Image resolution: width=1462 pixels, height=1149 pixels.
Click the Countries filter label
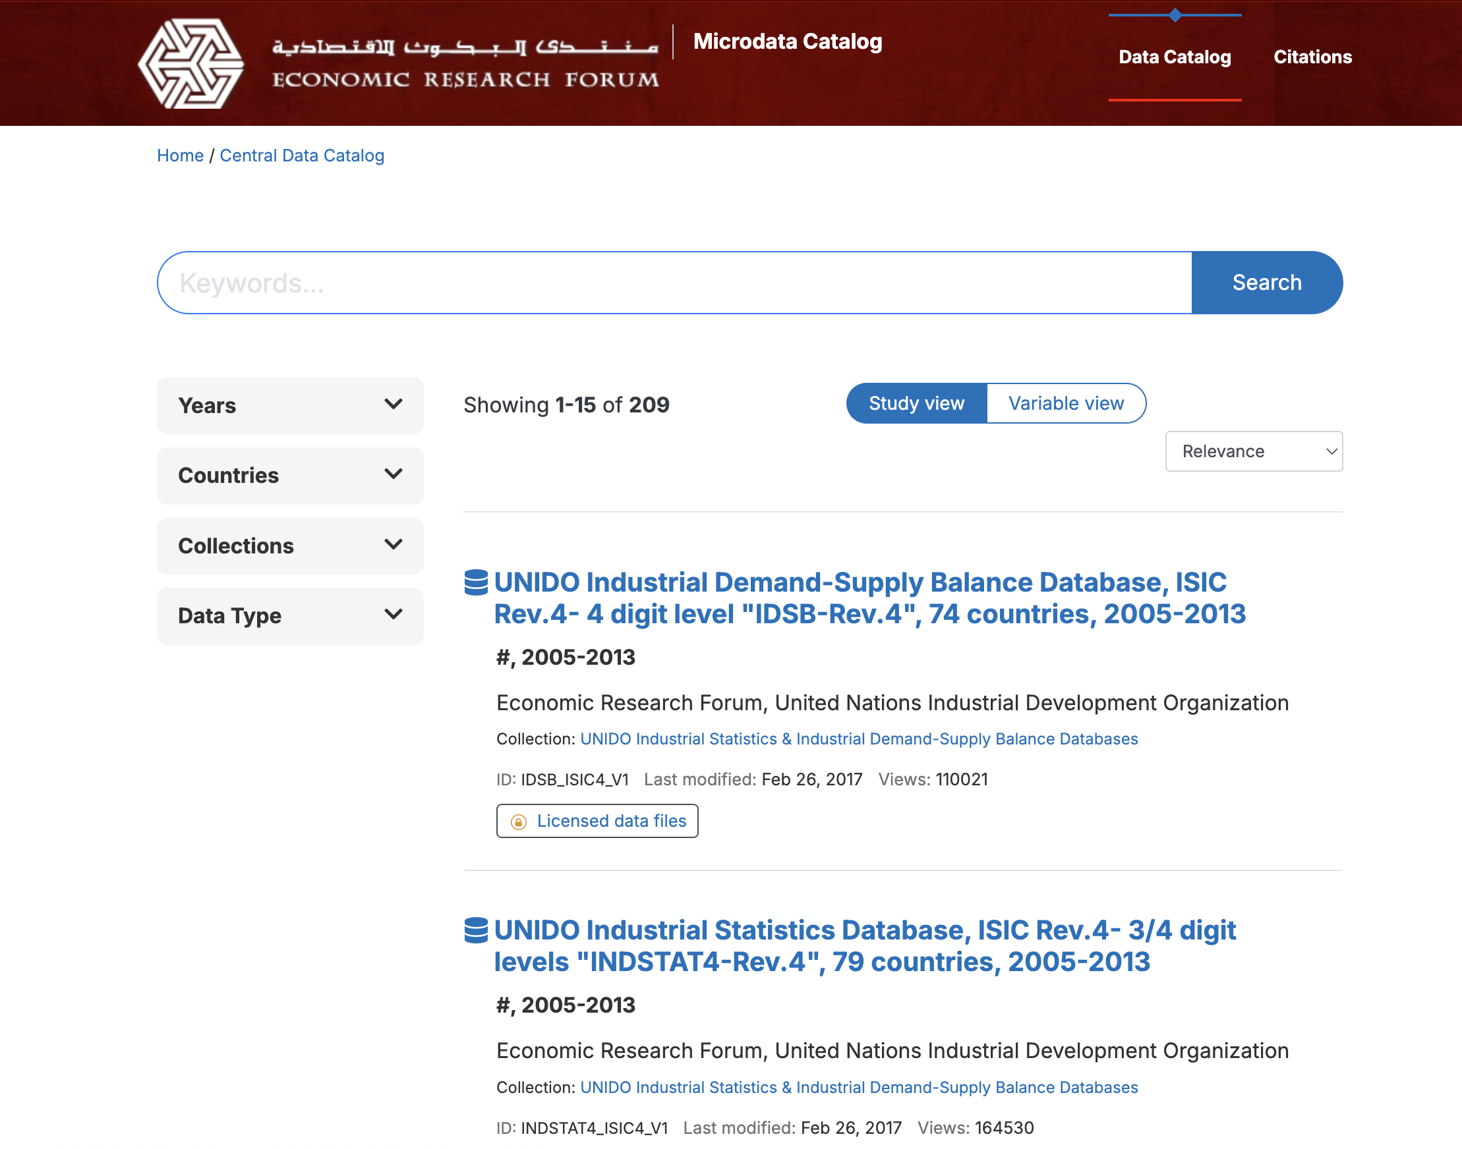(228, 476)
